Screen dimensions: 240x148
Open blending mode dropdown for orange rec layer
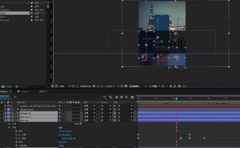tap(89, 113)
